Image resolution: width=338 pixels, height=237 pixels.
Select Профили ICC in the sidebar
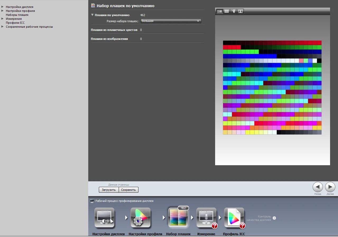click(15, 23)
